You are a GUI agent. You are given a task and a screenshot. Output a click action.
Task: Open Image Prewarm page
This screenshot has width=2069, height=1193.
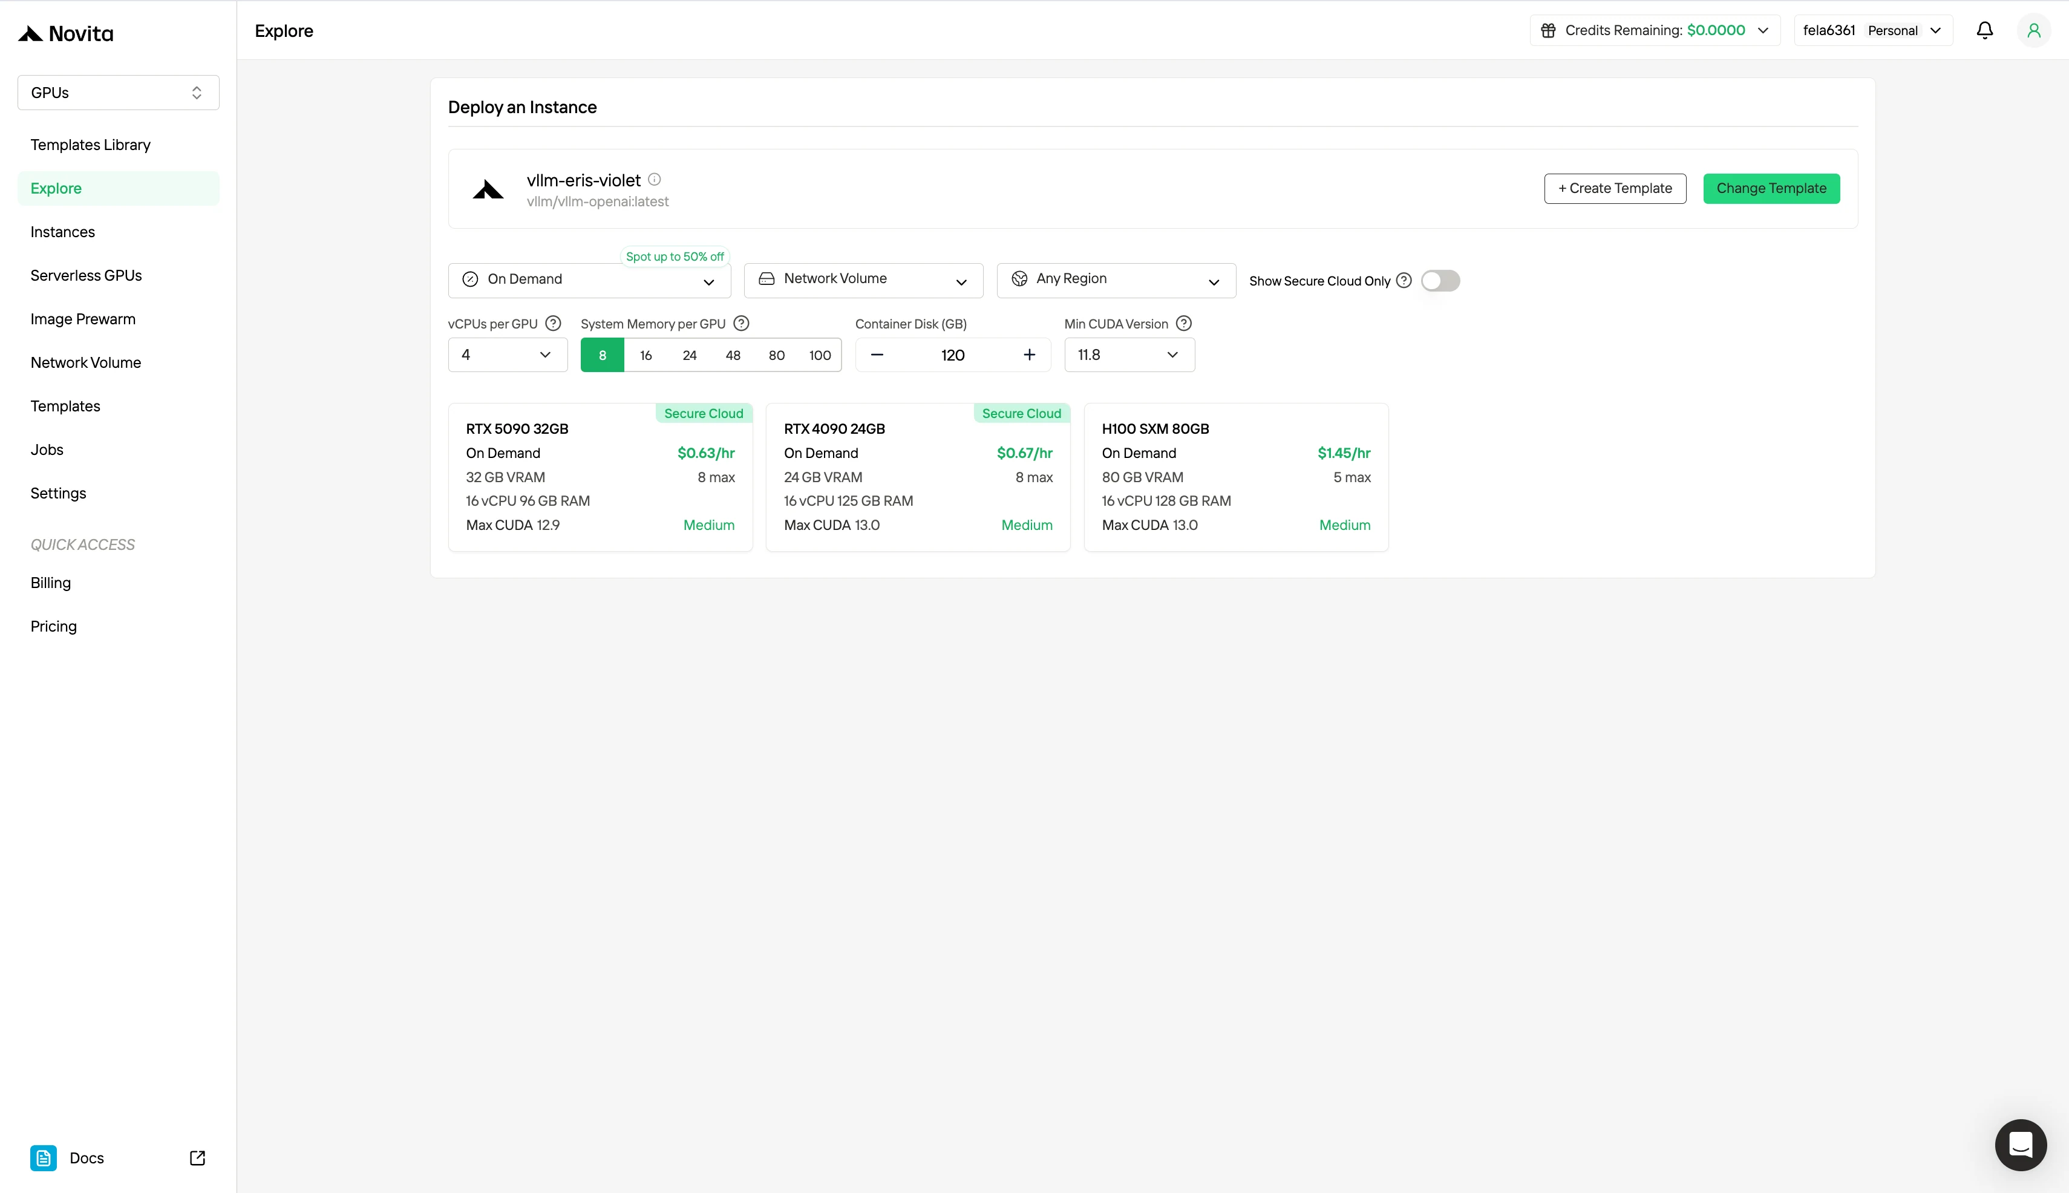tap(118, 319)
